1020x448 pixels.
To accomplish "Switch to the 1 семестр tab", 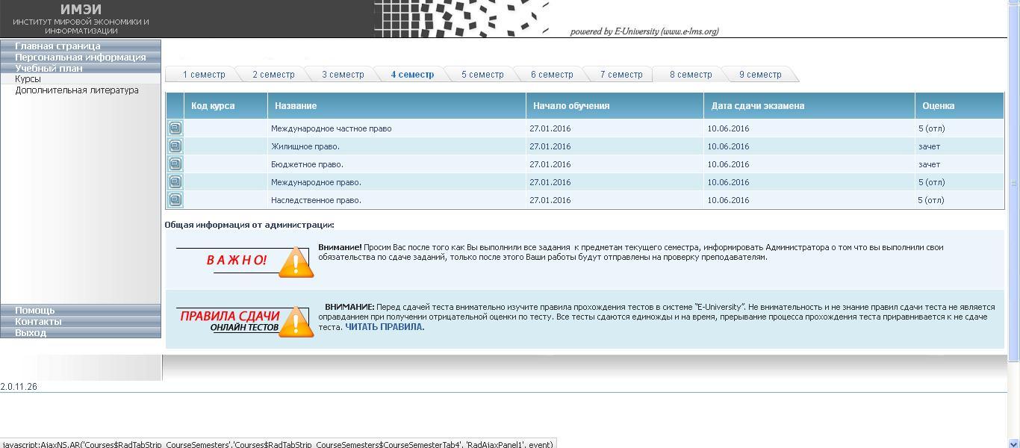I will point(203,75).
